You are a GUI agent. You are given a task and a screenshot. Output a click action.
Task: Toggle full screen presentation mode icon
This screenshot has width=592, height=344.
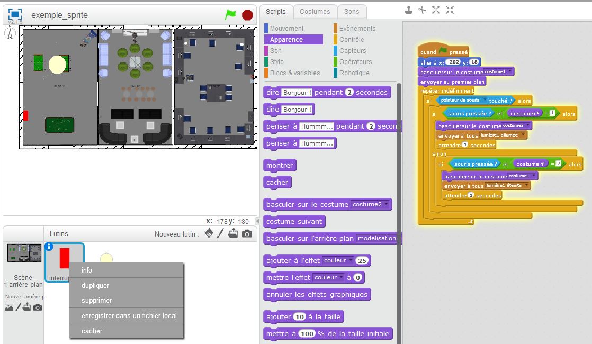[x=15, y=15]
